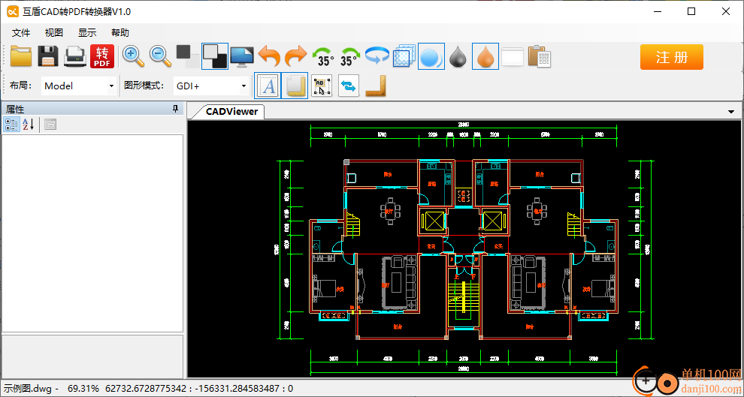The image size is (744, 397).
Task: Click the orange left-curved undo arrow
Action: coord(269,56)
